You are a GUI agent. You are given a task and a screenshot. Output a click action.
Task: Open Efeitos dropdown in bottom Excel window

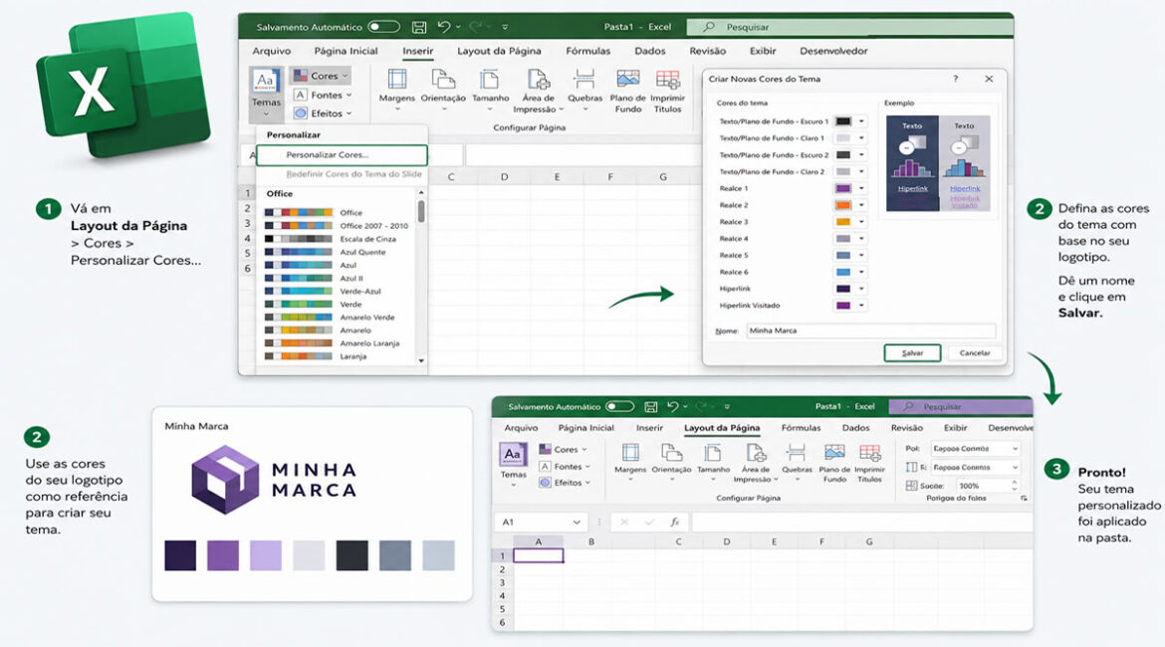[564, 482]
